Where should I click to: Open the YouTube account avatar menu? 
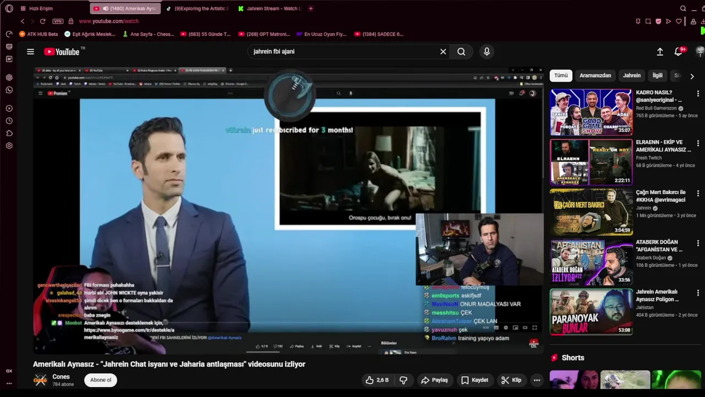tap(700, 51)
